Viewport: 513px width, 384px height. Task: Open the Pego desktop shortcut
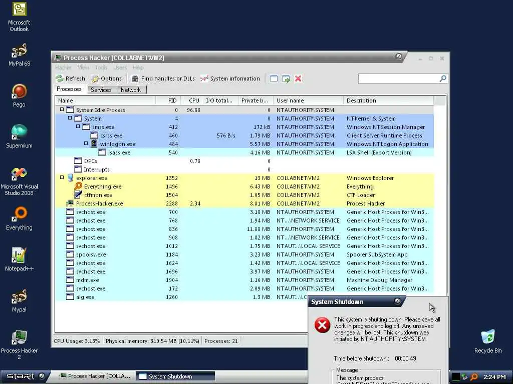(x=19, y=95)
